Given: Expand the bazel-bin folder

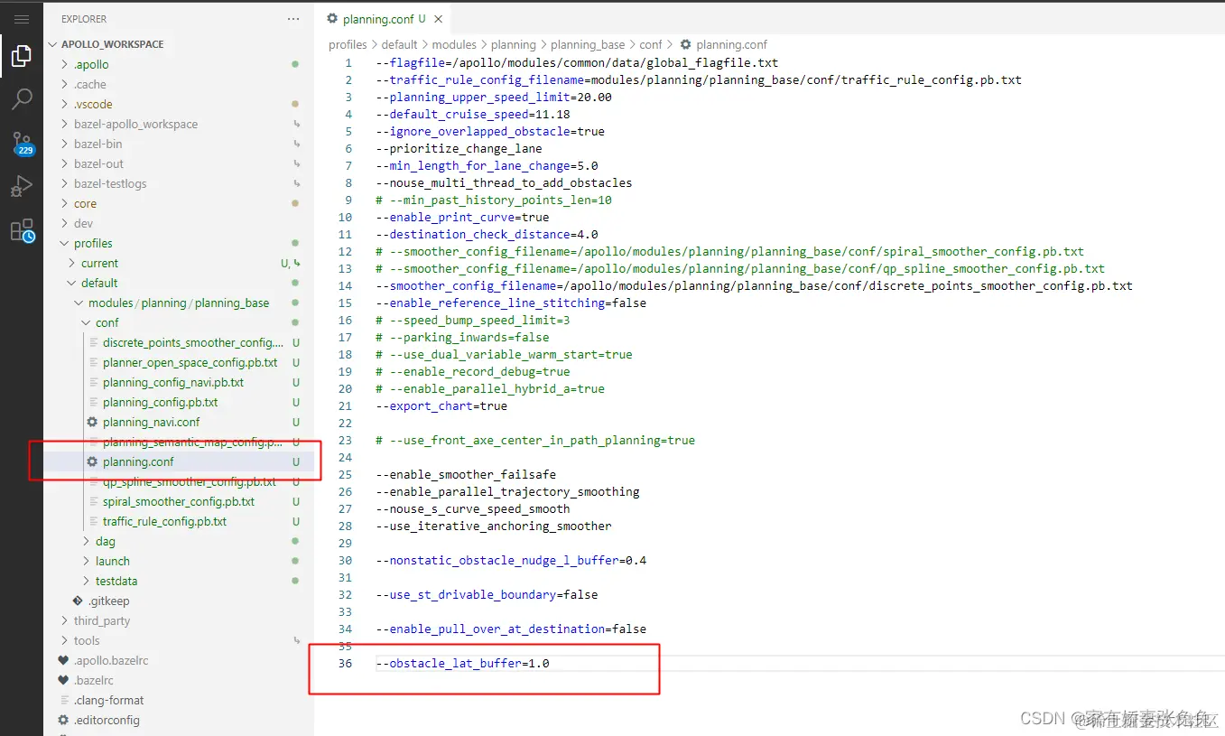Looking at the screenshot, I should tap(97, 144).
